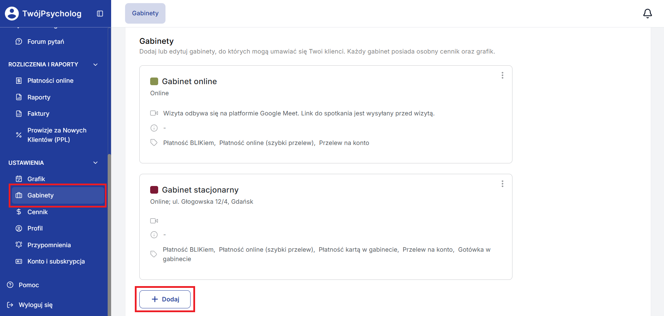Screen dimensions: 664x316
Task: Click the notification bell icon
Action: point(647,14)
